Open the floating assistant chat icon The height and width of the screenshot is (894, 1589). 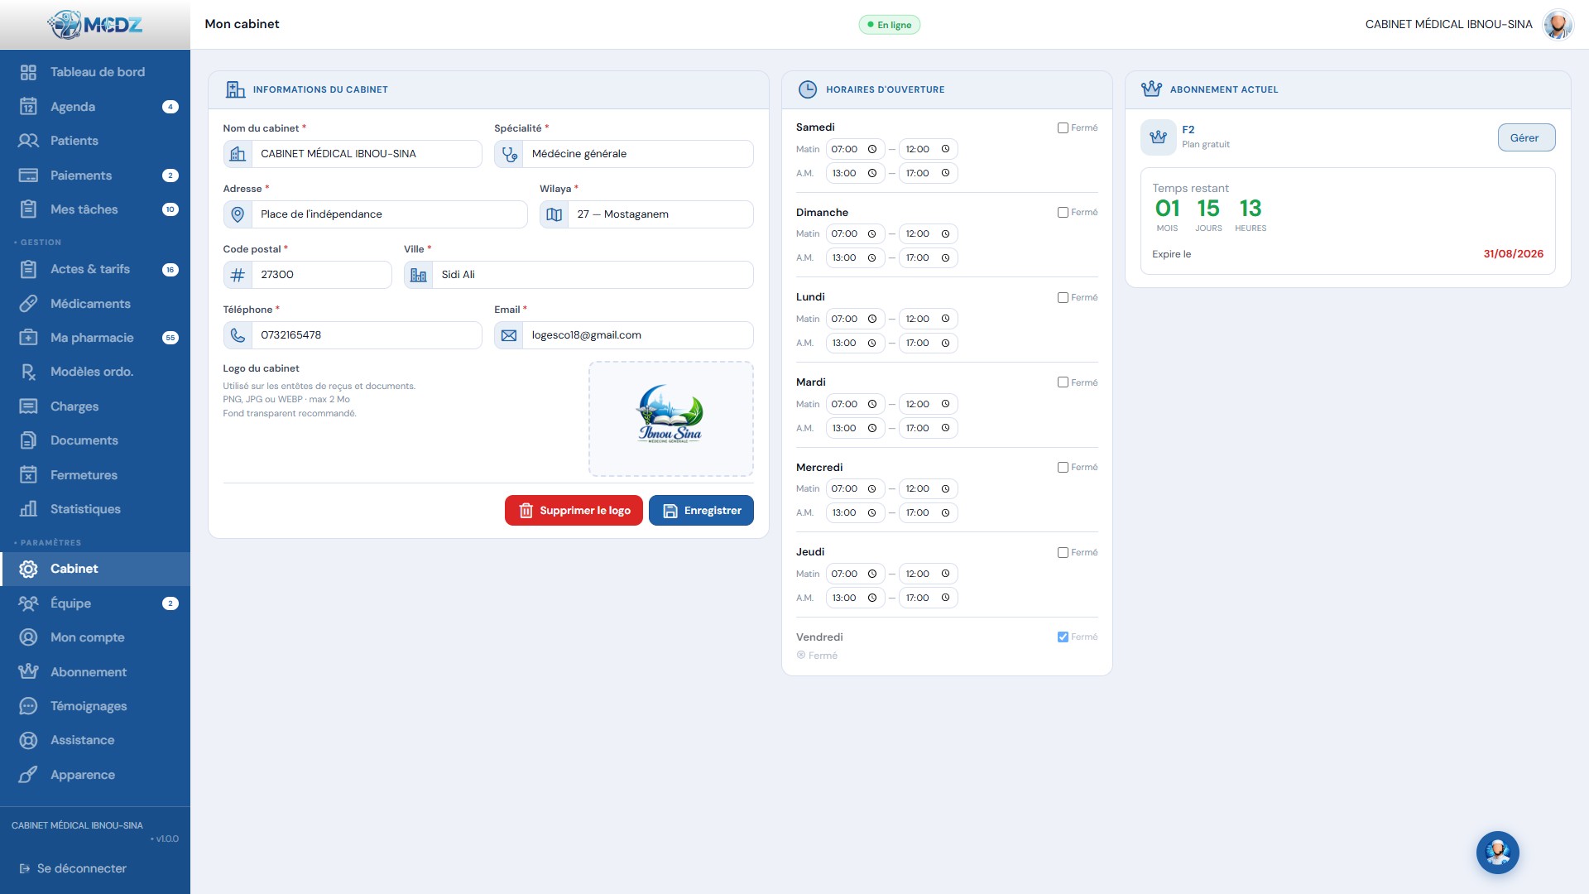click(x=1497, y=853)
